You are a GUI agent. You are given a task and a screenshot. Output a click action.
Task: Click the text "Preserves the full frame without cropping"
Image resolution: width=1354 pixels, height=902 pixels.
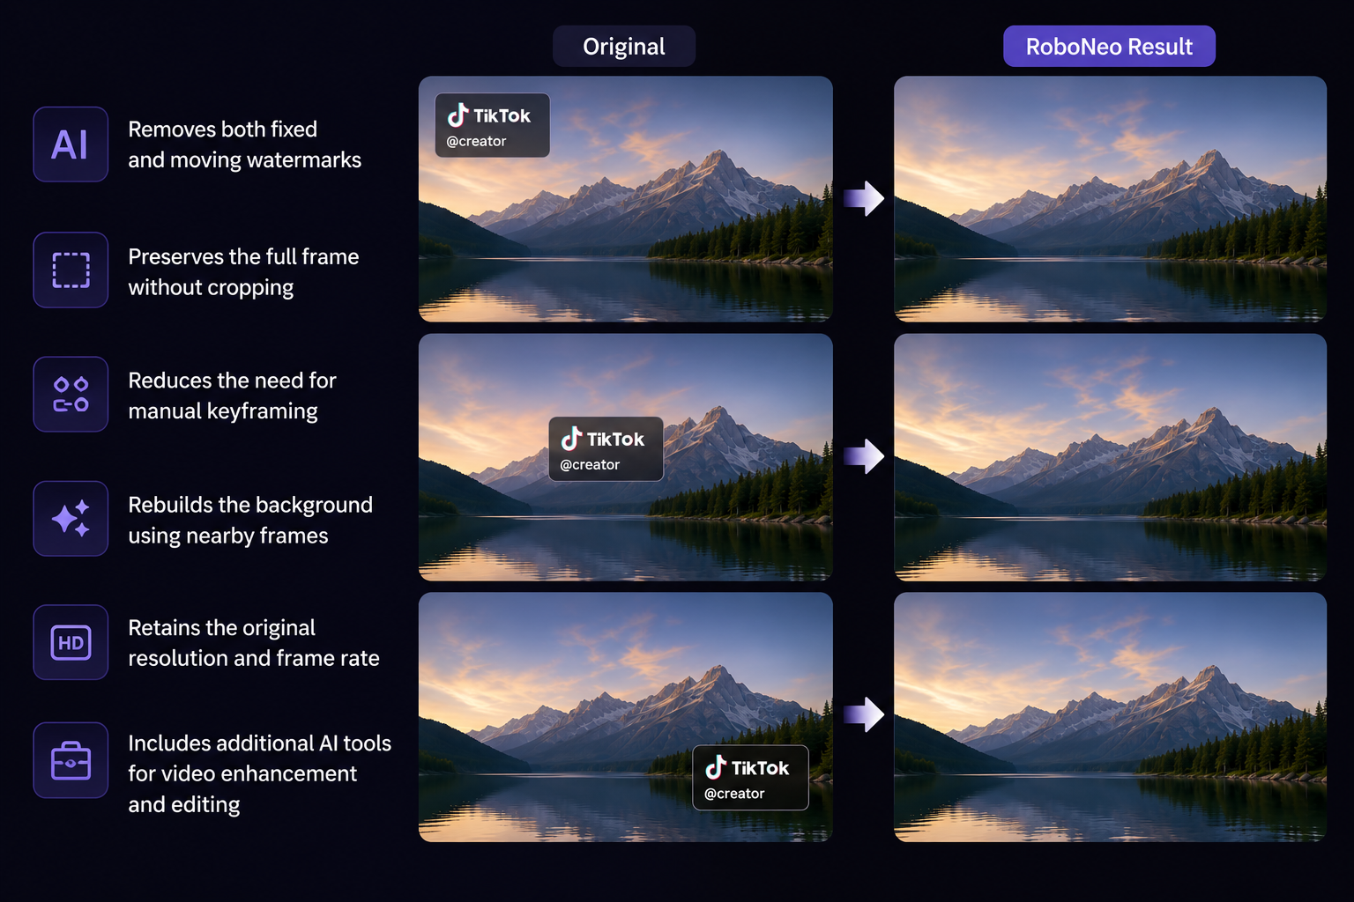pyautogui.click(x=244, y=272)
